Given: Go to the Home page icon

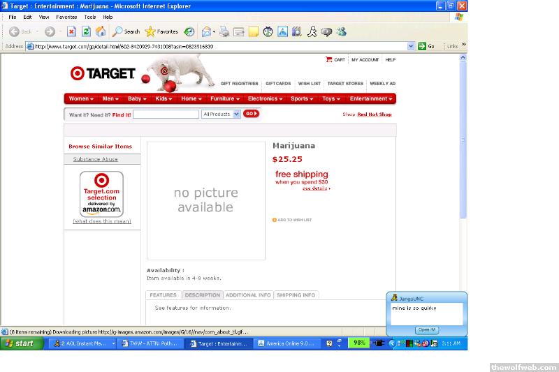Looking at the screenshot, I should (101, 31).
